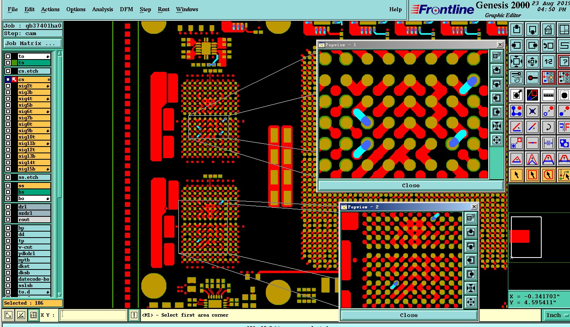
Task: Click the scroll up arrow of layer list
Action: [59, 53]
